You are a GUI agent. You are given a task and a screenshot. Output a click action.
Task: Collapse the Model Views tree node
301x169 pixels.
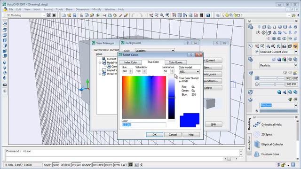100,62
